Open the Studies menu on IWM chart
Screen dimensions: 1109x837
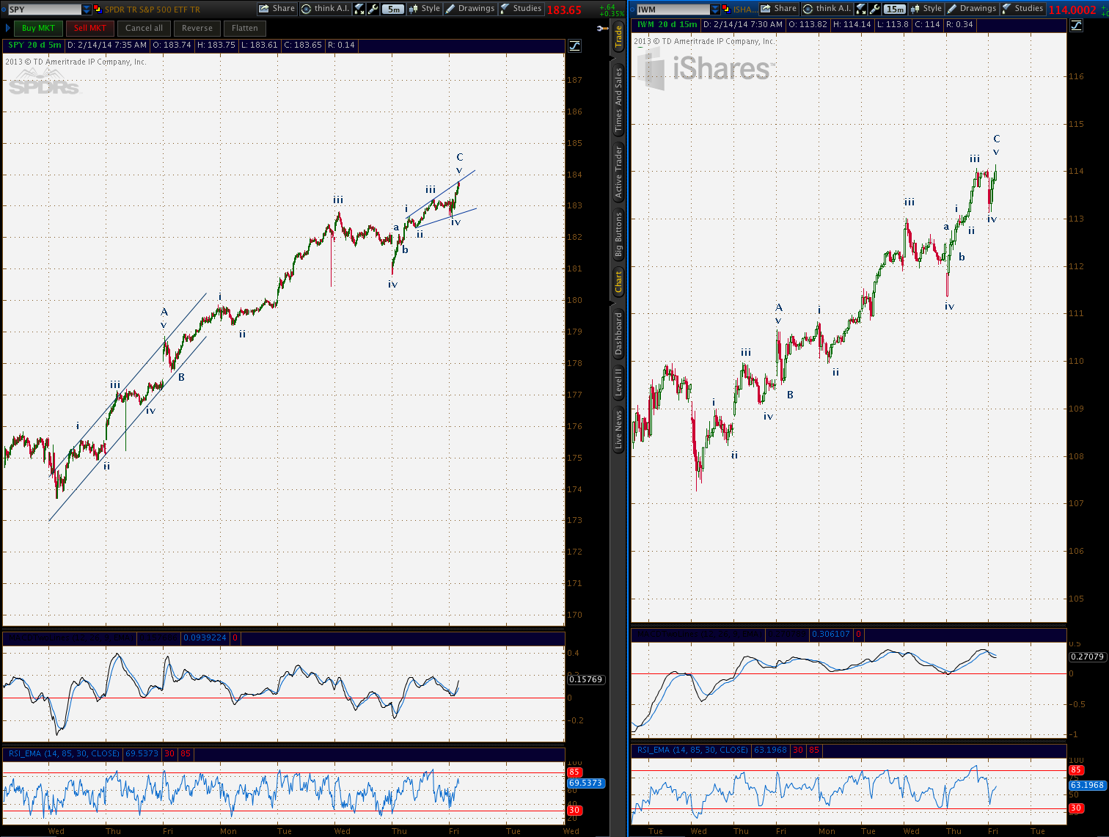click(1023, 9)
